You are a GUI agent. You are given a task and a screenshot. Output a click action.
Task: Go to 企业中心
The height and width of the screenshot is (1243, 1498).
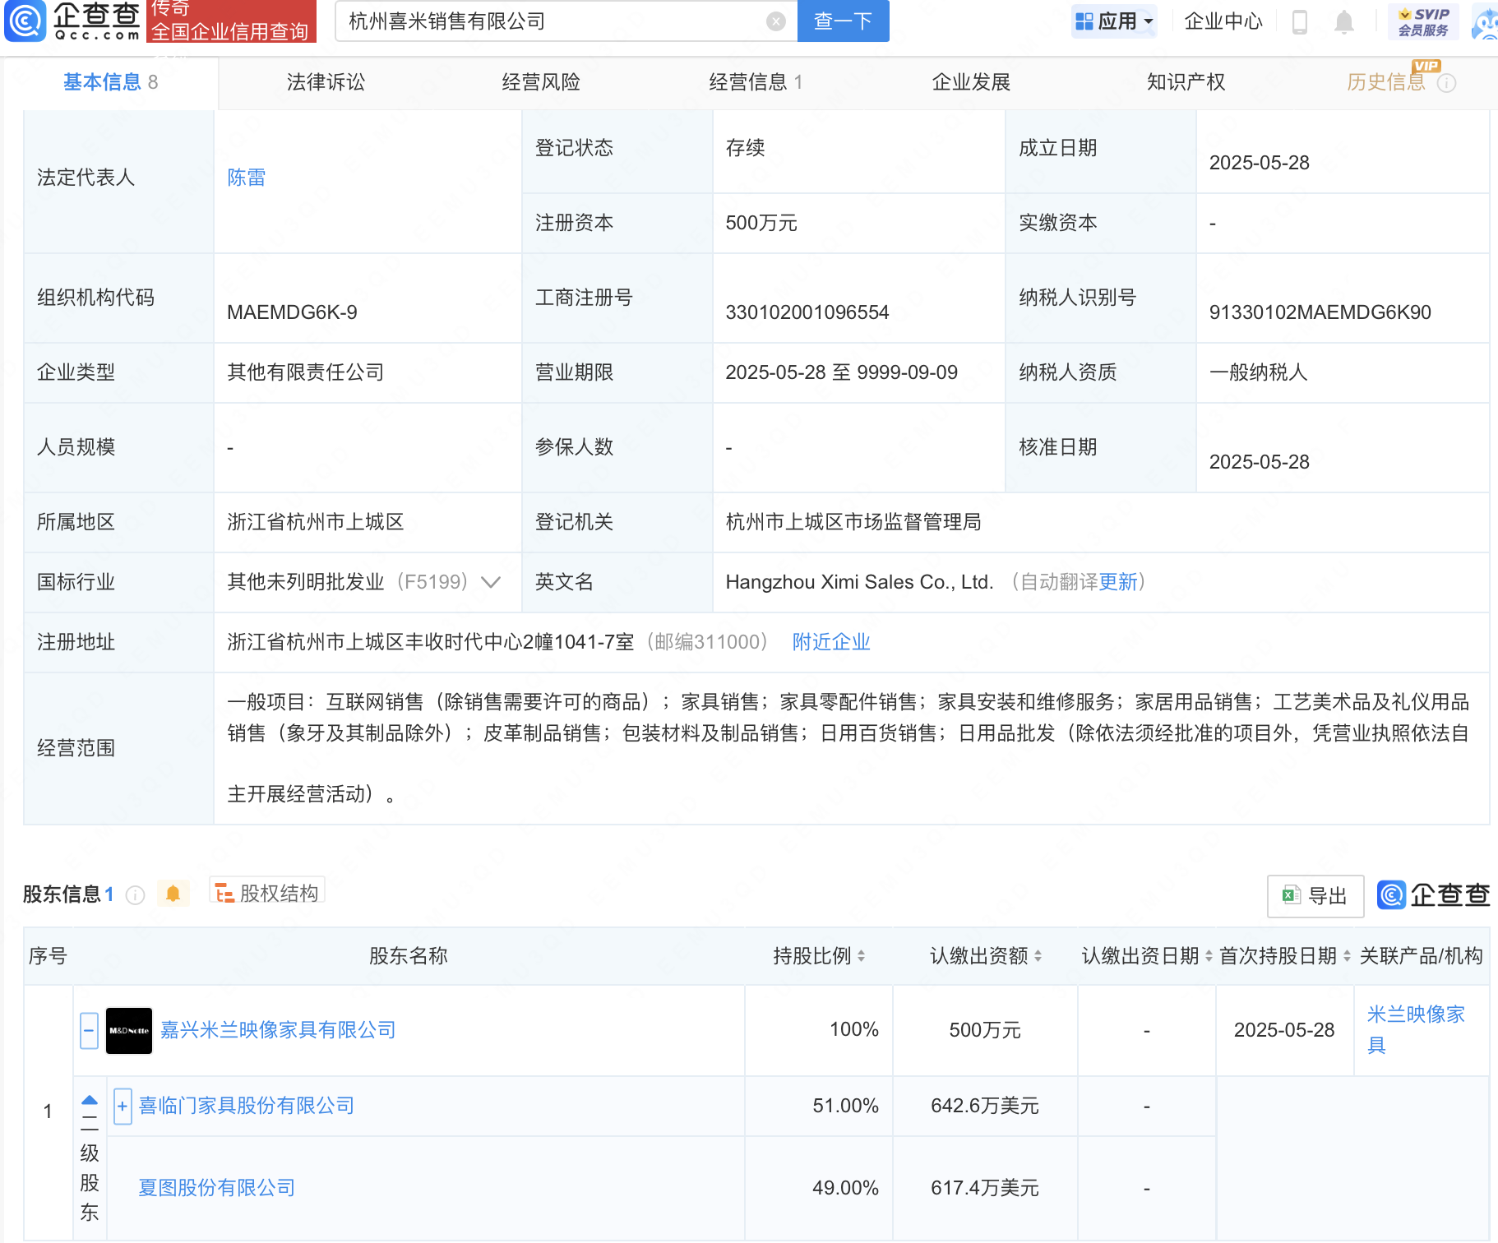(1223, 21)
